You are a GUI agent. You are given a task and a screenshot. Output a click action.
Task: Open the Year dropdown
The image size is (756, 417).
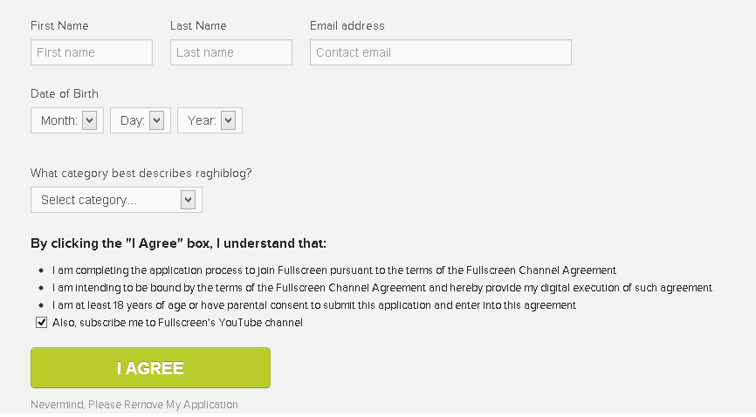pyautogui.click(x=210, y=120)
